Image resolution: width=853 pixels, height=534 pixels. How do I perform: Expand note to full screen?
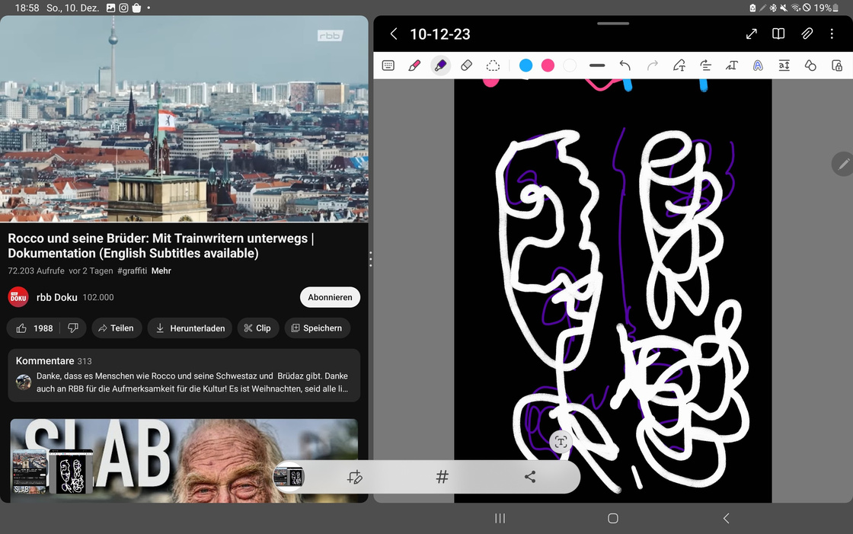(x=751, y=34)
